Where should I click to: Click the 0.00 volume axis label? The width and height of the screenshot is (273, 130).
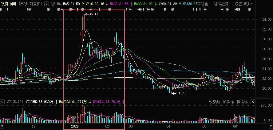point(268,120)
